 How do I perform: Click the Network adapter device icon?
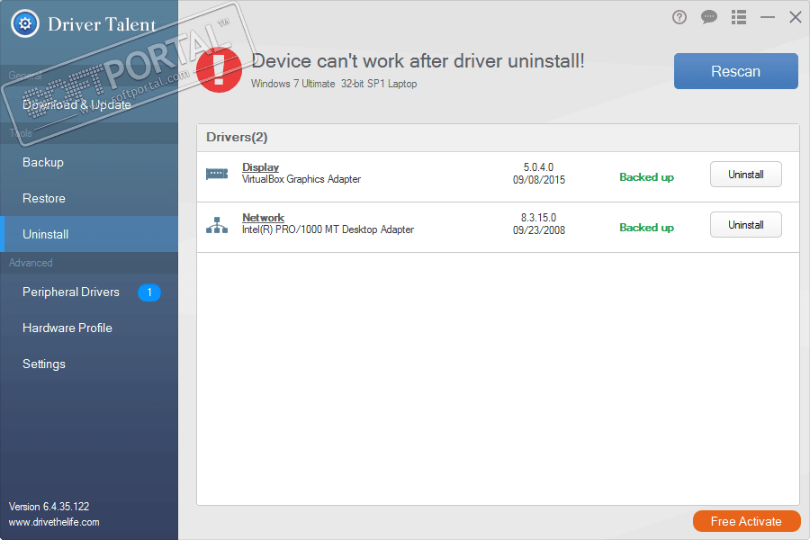point(217,225)
